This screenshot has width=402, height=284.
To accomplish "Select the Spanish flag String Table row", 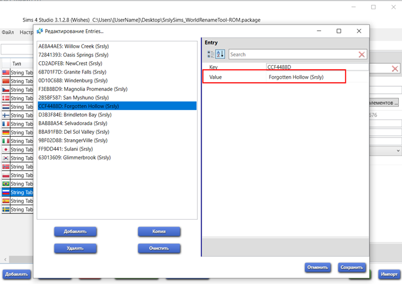I will click(17, 201).
